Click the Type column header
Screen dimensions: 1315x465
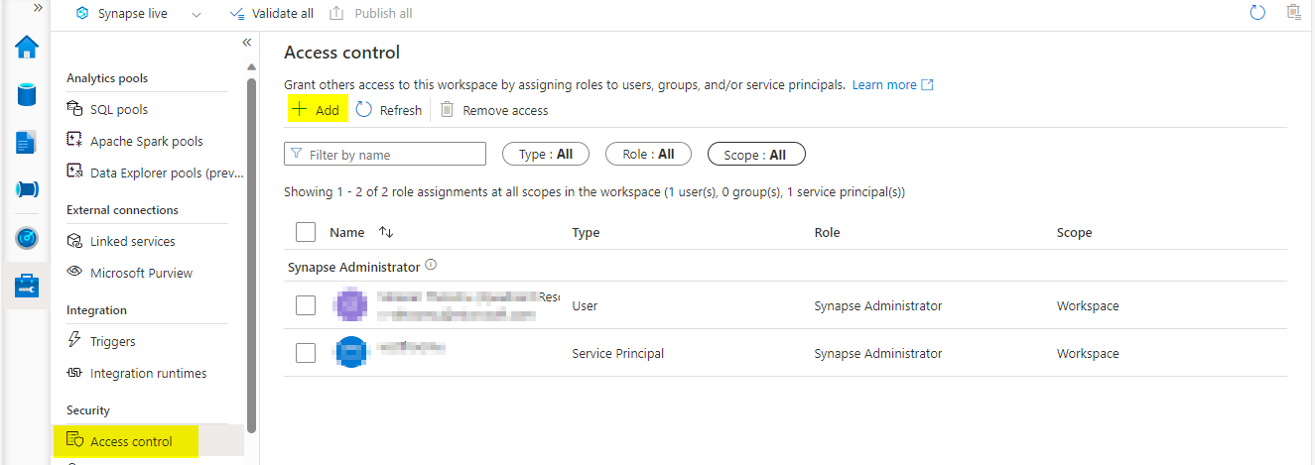coord(586,233)
